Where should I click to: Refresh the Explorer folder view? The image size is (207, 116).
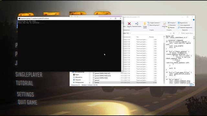[174, 33]
